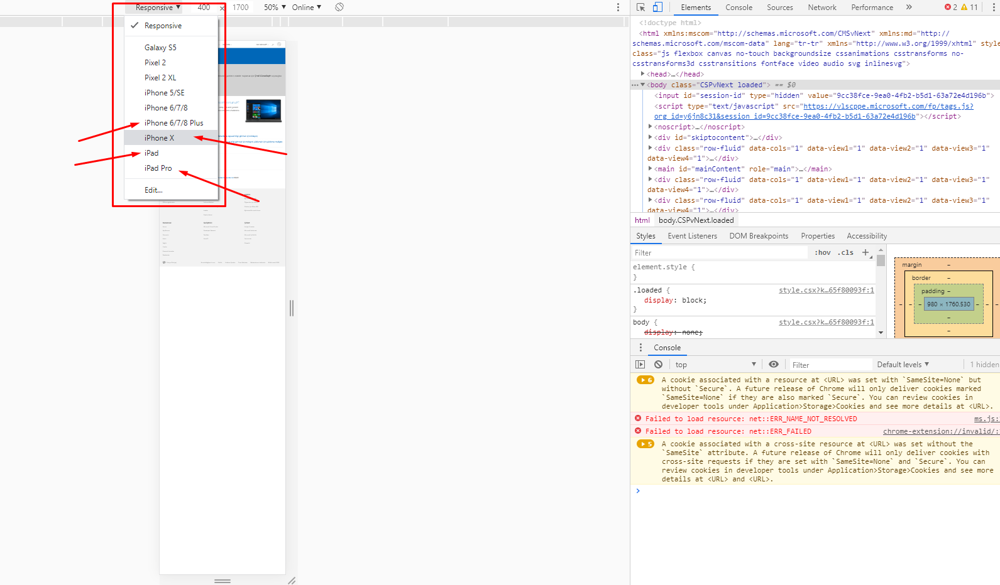
Task: Focus the console Filter field
Action: click(x=830, y=365)
